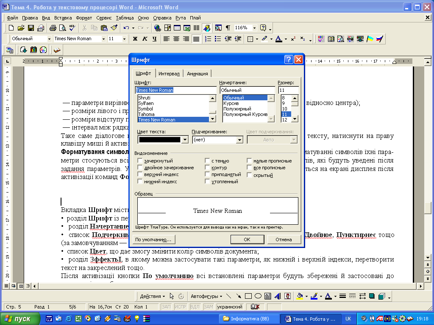Print document using printer icon

(x=53, y=28)
